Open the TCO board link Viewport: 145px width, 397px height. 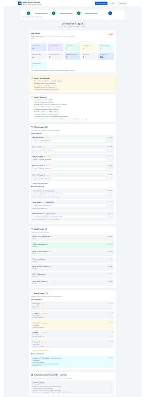tap(35, 323)
